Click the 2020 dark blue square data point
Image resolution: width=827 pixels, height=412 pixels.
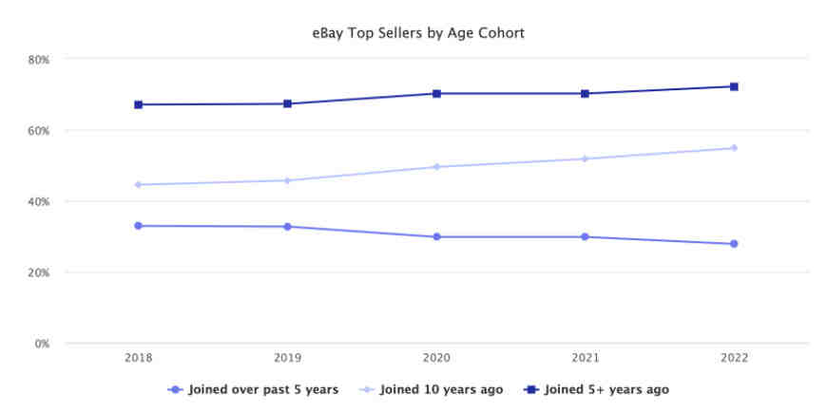436,94
